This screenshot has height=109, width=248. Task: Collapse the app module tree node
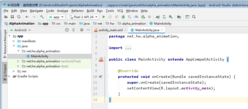point(10,36)
